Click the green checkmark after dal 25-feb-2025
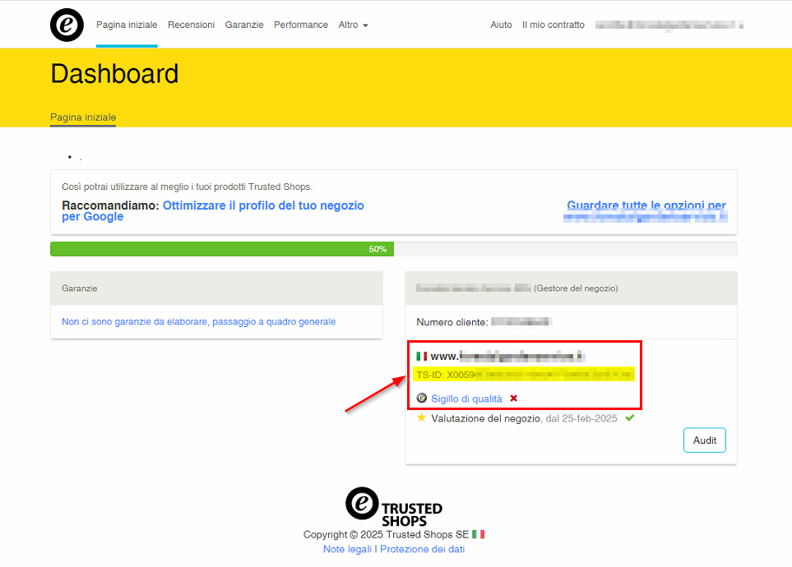This screenshot has height=567, width=792. click(x=629, y=418)
